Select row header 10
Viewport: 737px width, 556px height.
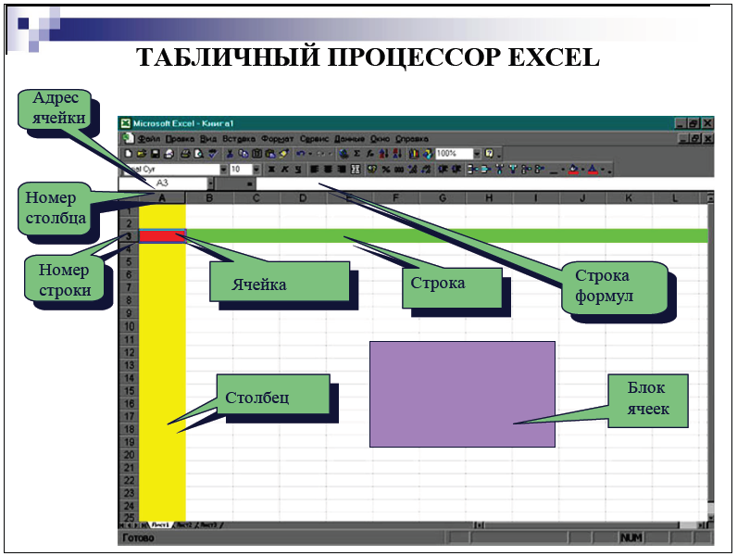coord(129,326)
